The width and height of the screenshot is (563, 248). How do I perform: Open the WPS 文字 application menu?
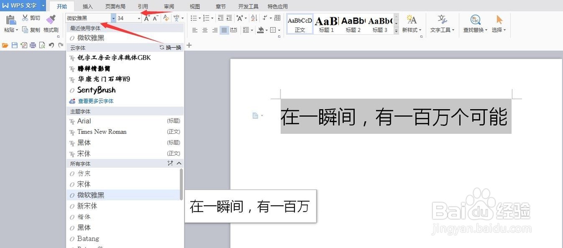click(x=23, y=6)
